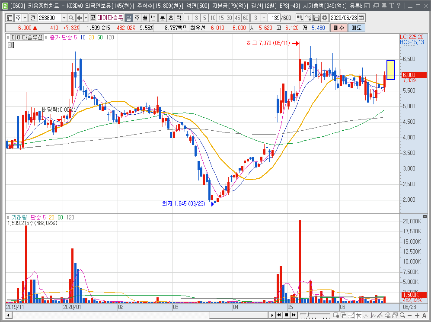Select interval 60 button

(x=246, y=18)
